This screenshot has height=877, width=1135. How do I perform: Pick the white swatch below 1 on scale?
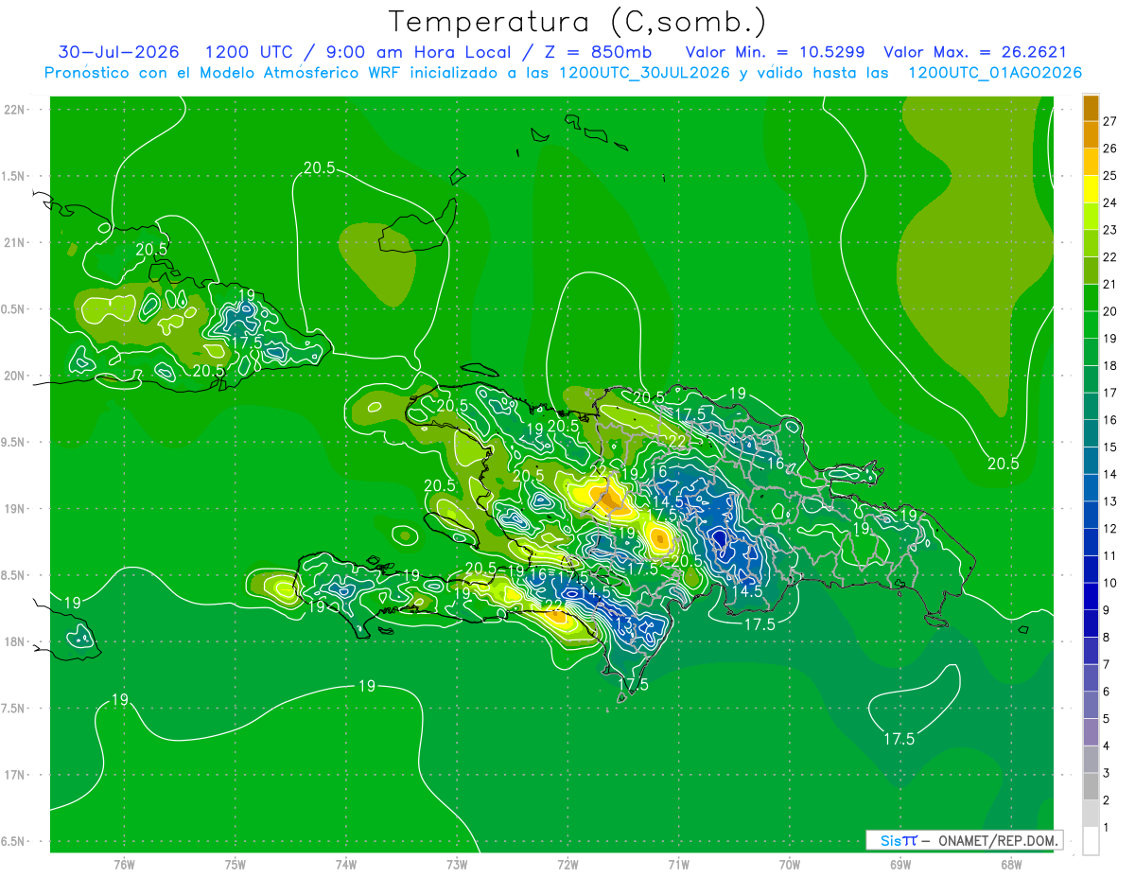point(1091,841)
